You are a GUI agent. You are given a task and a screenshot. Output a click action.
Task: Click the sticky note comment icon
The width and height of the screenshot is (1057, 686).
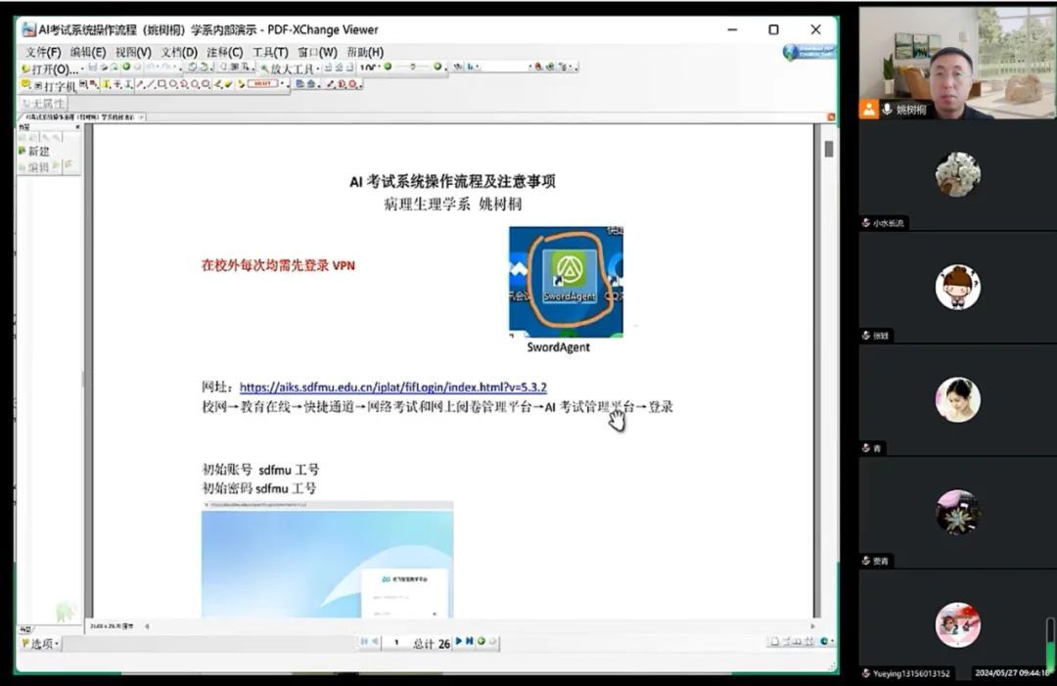26,85
